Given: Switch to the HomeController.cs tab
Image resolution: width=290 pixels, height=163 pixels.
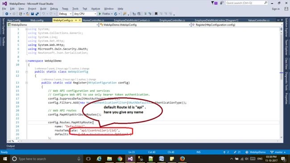Looking at the screenshot, I should click(x=93, y=20).
